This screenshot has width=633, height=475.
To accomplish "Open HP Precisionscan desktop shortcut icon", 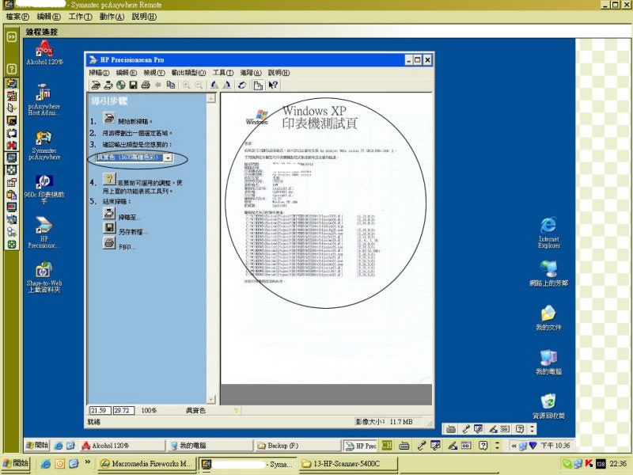I will (x=44, y=233).
